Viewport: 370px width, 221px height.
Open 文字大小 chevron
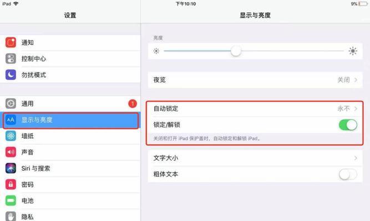(356, 158)
